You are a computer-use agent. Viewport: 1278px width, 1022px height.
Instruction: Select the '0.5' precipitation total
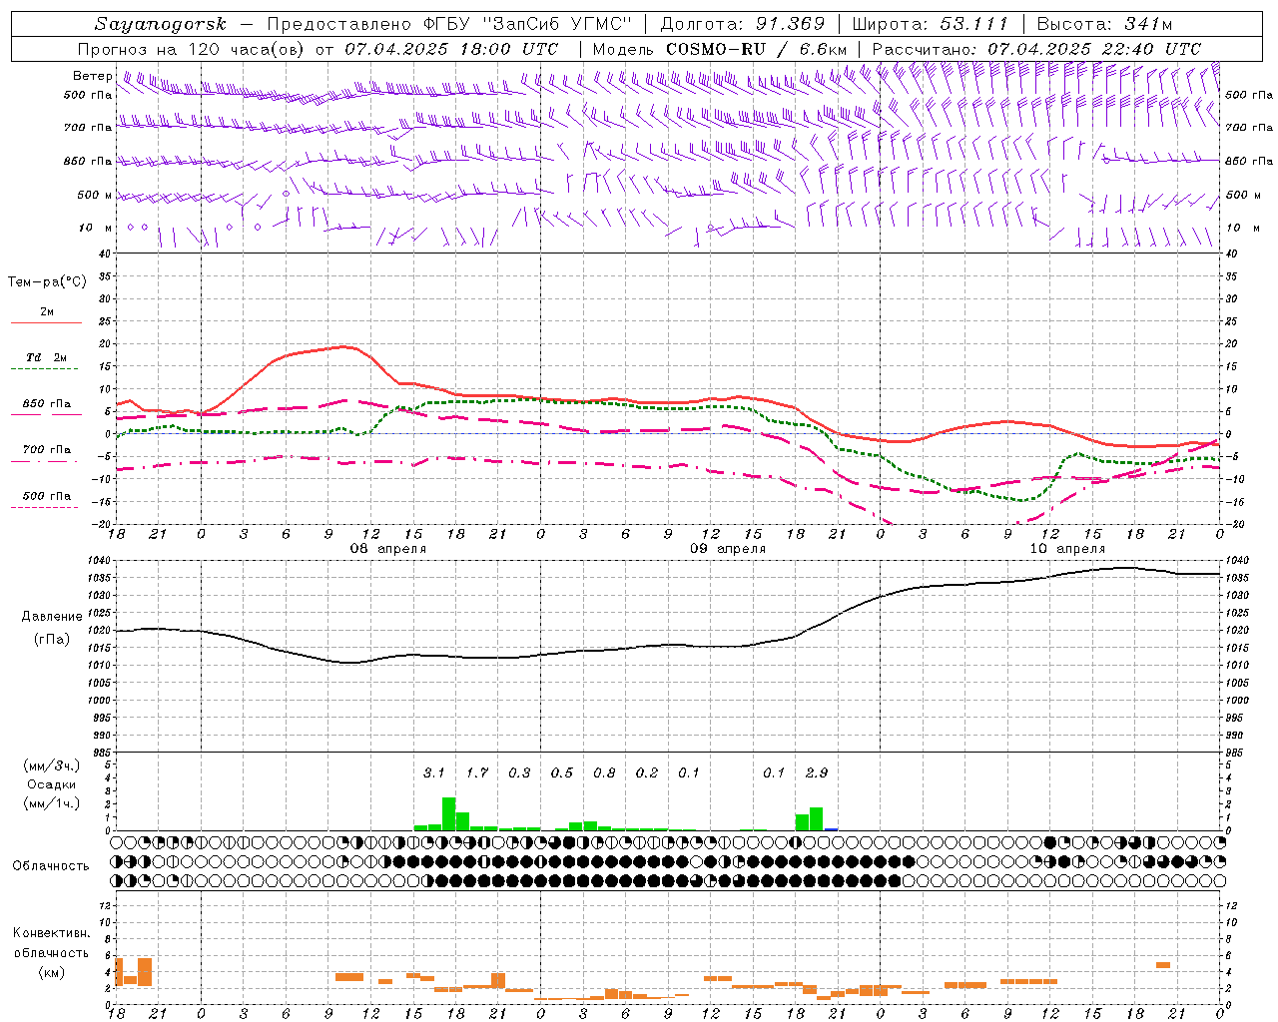click(x=562, y=772)
